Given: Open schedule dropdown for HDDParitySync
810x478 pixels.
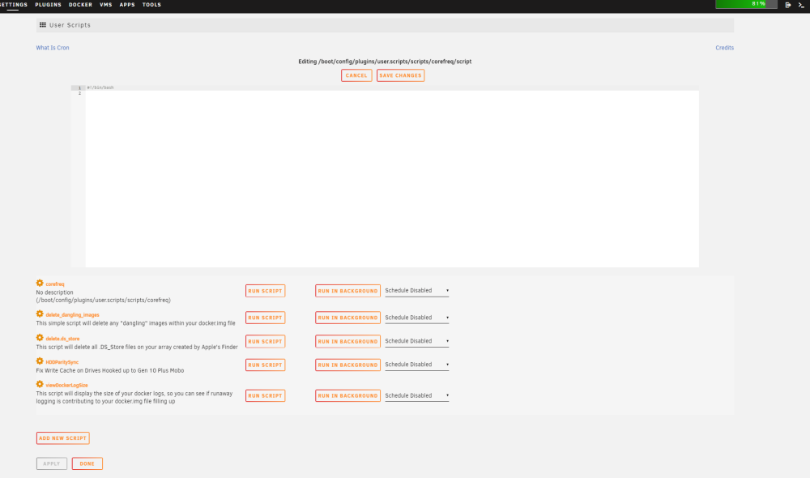Looking at the screenshot, I should (x=416, y=365).
